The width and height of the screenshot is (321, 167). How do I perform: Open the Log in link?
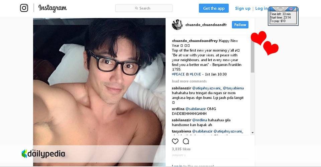pos(261,8)
